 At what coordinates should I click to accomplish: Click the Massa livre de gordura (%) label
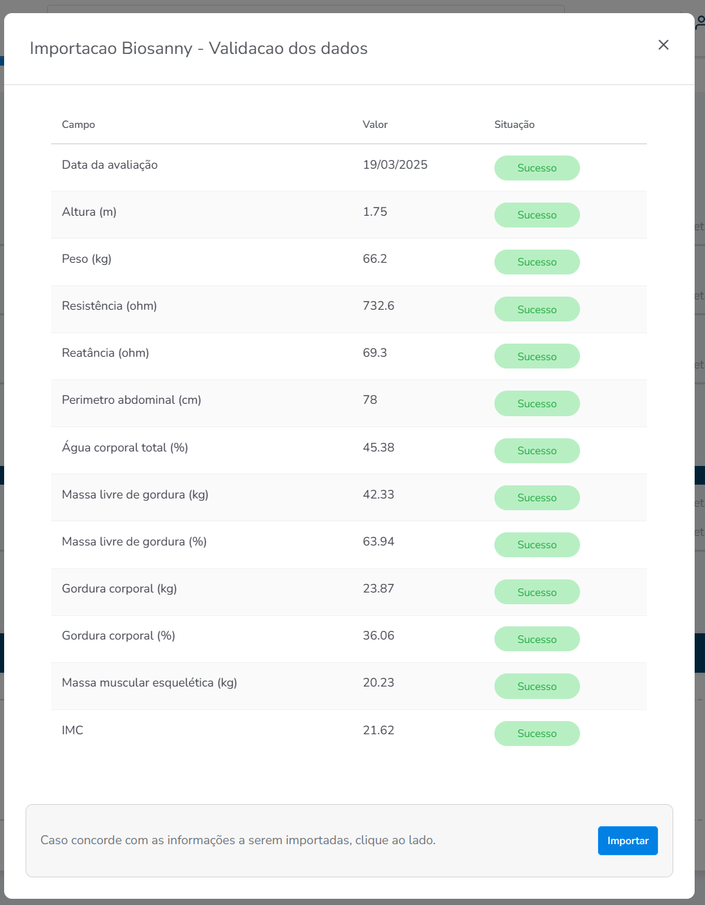pos(134,541)
